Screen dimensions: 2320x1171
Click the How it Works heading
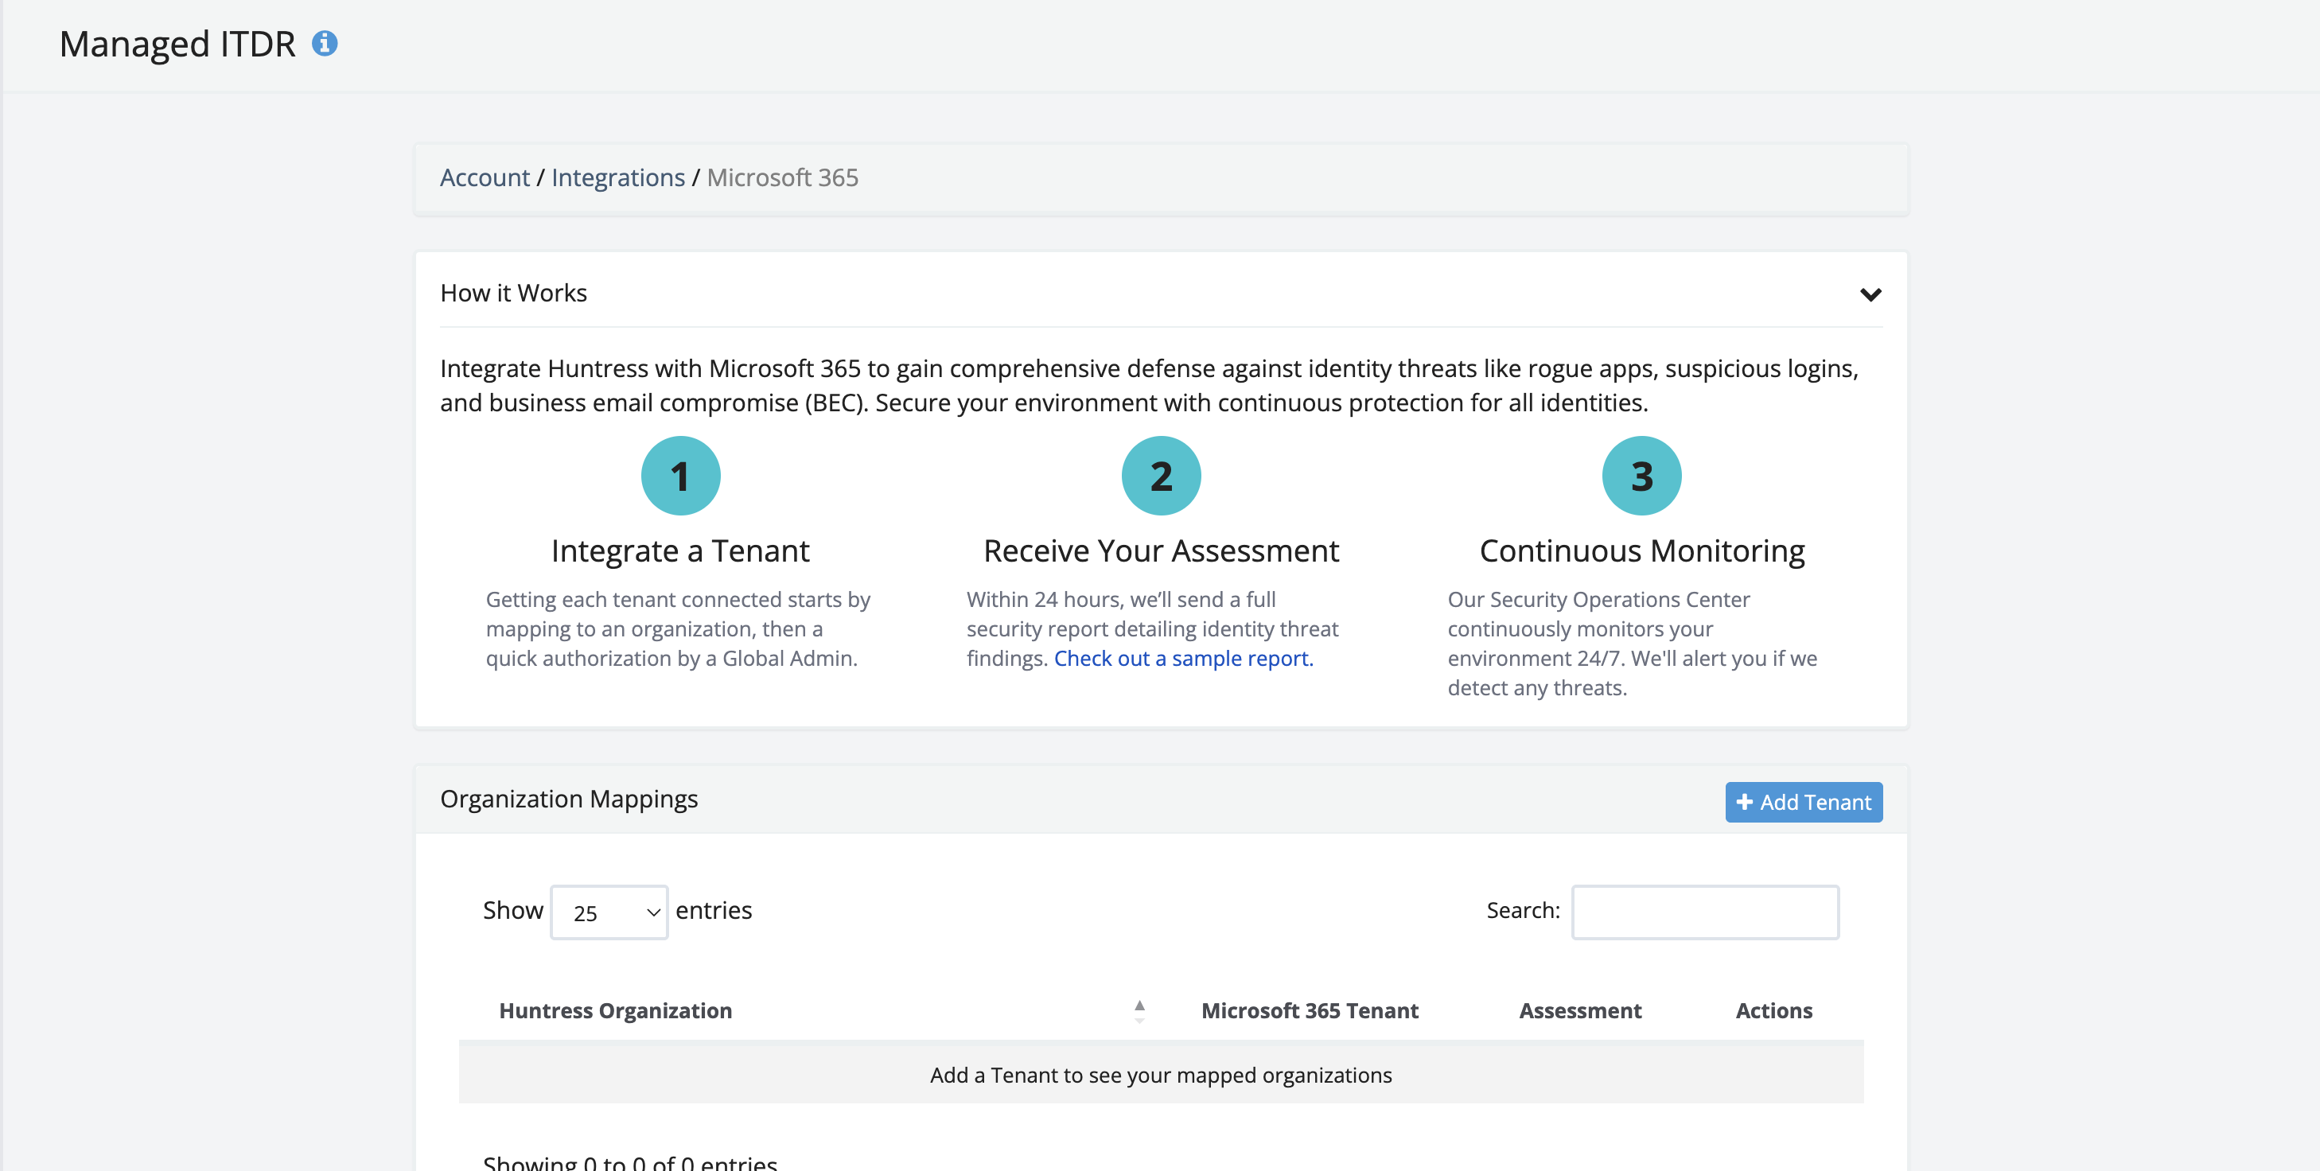[513, 293]
